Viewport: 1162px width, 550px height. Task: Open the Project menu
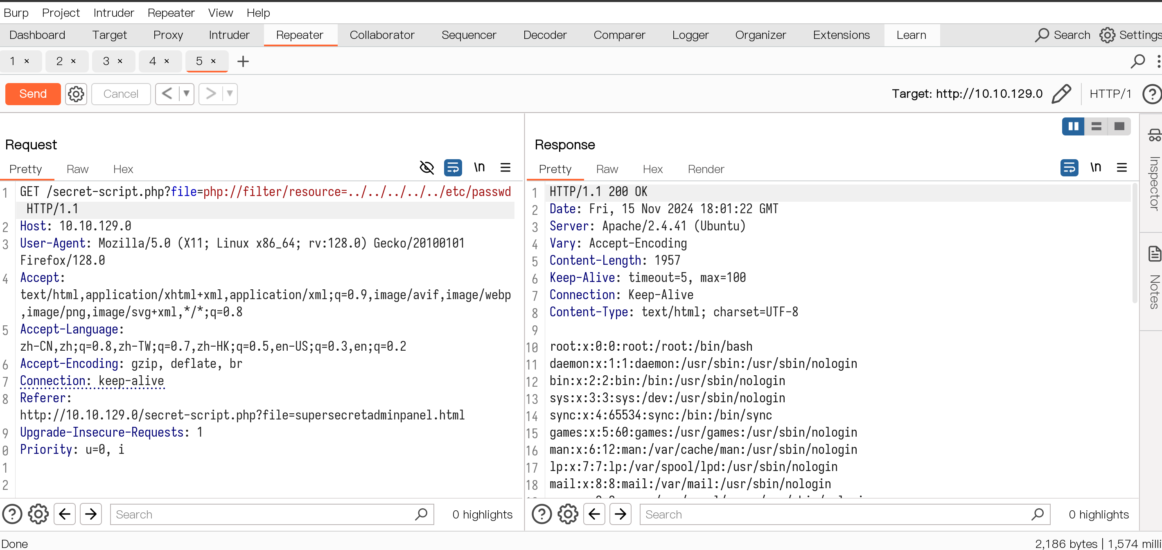pyautogui.click(x=61, y=13)
